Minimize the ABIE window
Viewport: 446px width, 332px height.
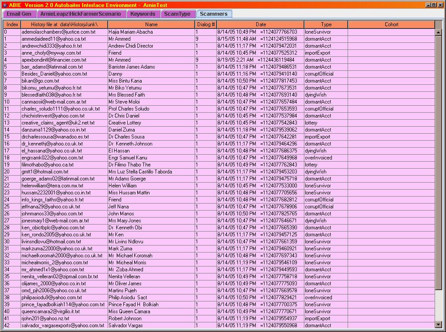pos(428,5)
